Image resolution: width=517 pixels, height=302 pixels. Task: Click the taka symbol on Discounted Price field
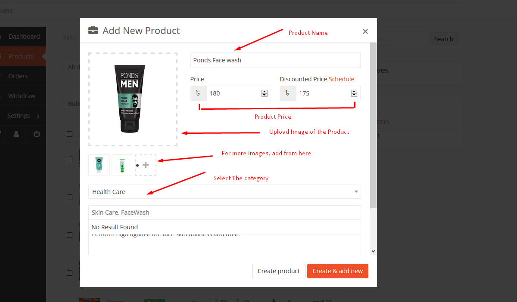[x=288, y=93]
